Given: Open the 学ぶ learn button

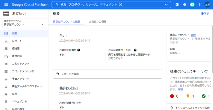Looking at the screenshot, I should [x=205, y=13].
